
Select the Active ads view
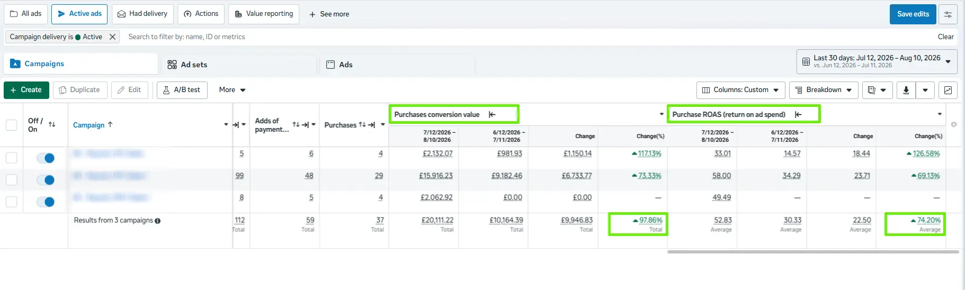(79, 14)
